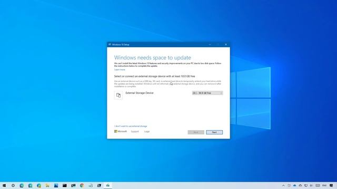Open the volume tray icon
The image size is (337, 189).
311,185
